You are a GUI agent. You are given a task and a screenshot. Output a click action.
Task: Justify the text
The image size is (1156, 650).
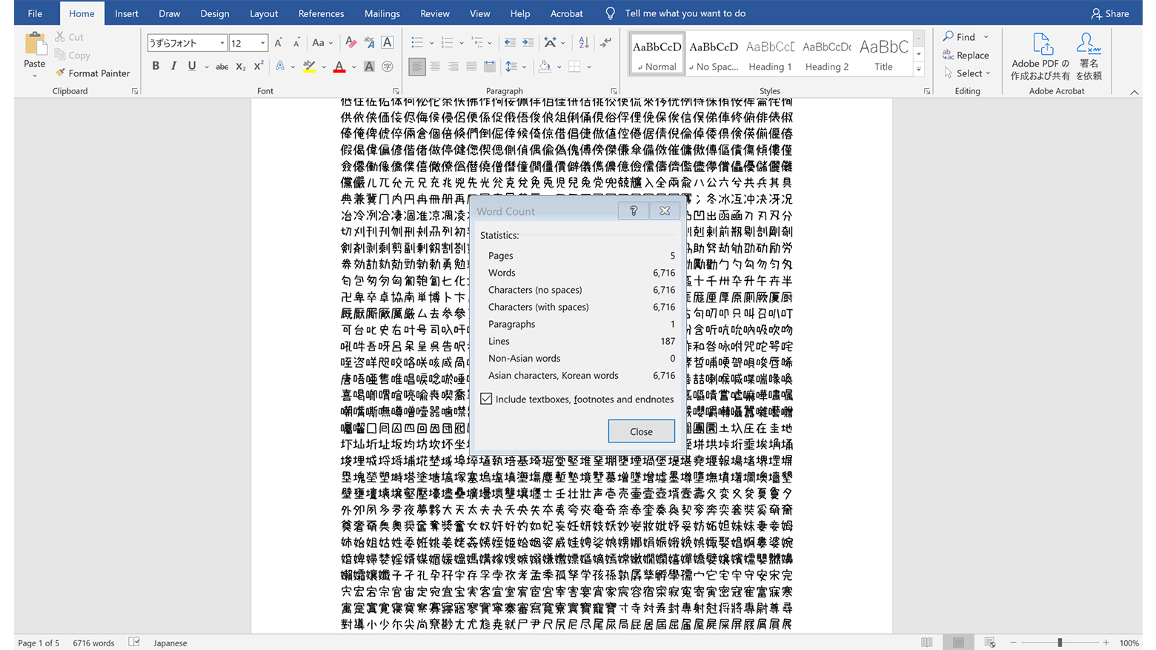point(471,66)
